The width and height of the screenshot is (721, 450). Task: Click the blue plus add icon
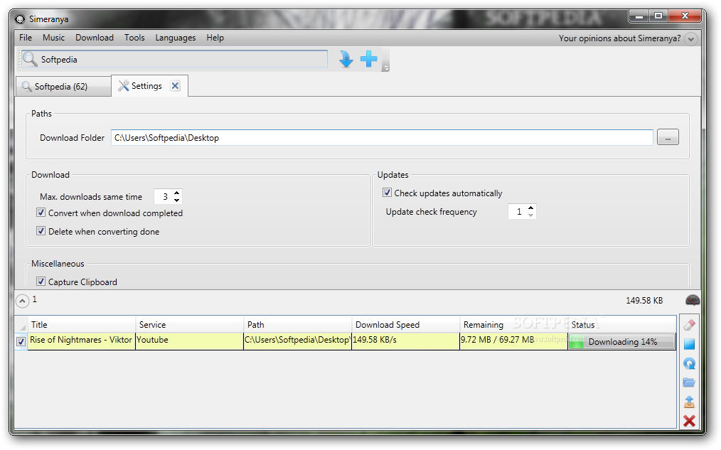[x=369, y=59]
